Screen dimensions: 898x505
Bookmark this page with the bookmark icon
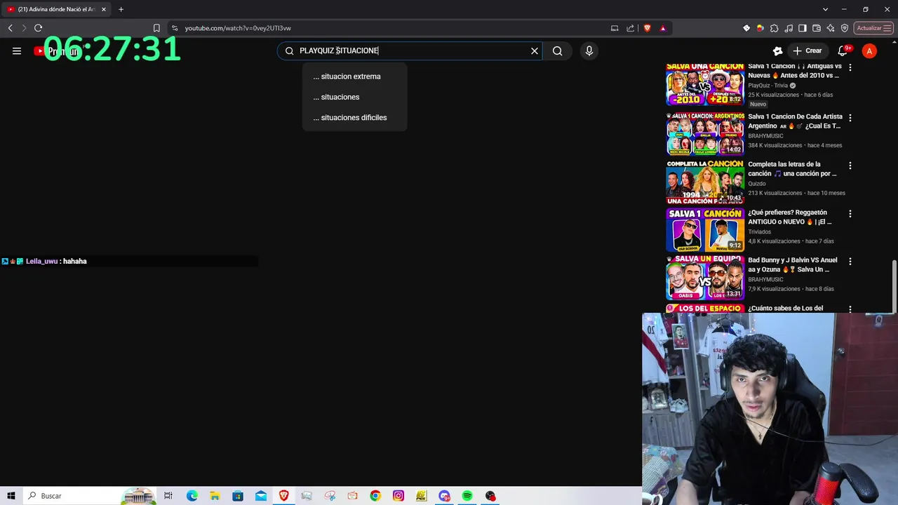(x=156, y=28)
